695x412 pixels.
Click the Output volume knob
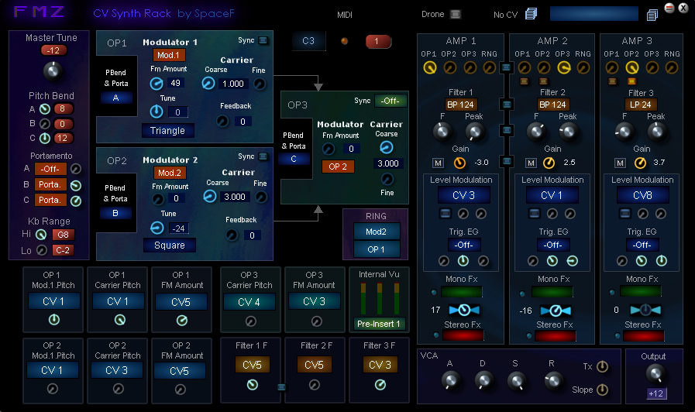click(x=653, y=373)
